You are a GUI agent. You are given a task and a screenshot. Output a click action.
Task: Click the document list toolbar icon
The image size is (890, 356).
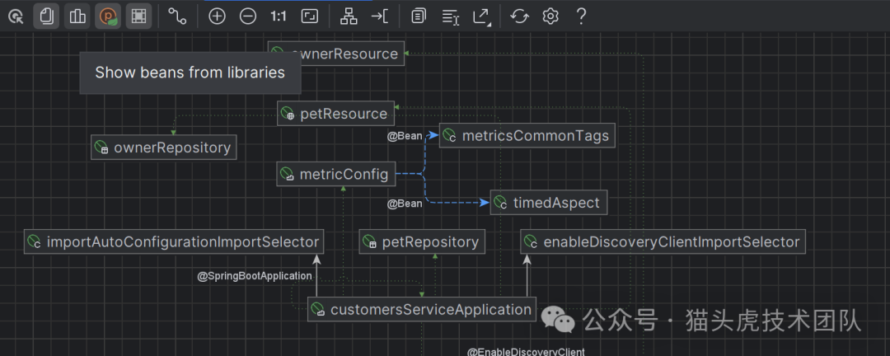pos(419,16)
